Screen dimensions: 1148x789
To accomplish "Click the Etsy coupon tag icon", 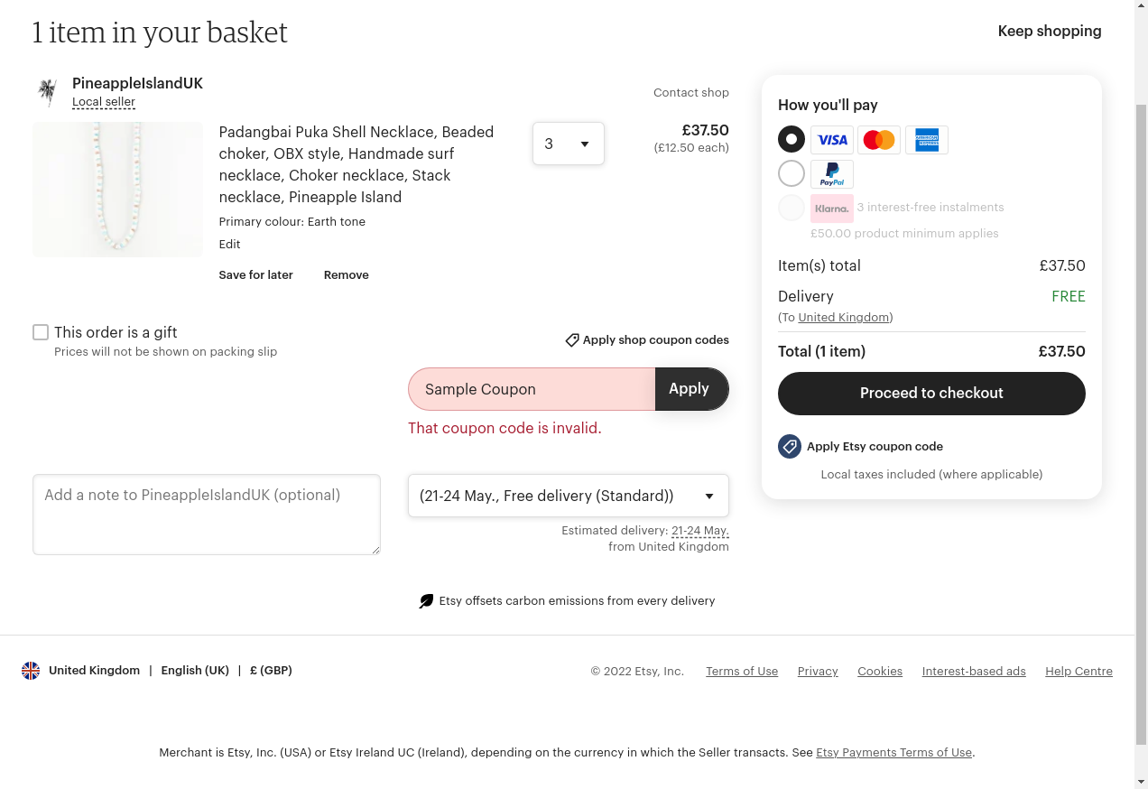I will (790, 446).
